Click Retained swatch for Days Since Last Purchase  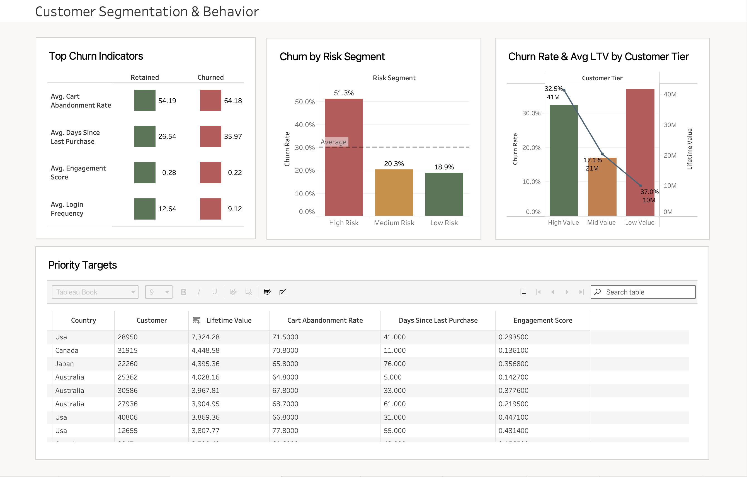(x=145, y=136)
